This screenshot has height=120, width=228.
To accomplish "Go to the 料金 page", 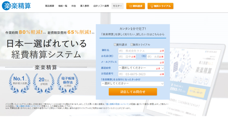I will click(x=74, y=6).
